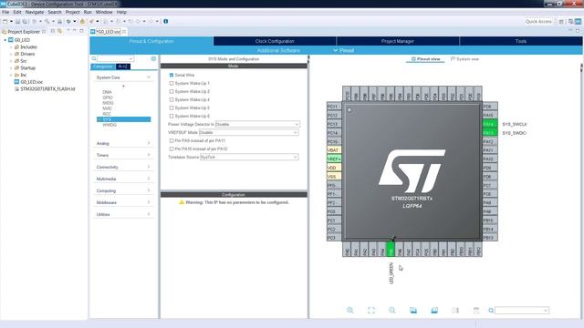This screenshot has width=584, height=328.
Task: Click the PC13 pin on the left side
Action: point(334,124)
